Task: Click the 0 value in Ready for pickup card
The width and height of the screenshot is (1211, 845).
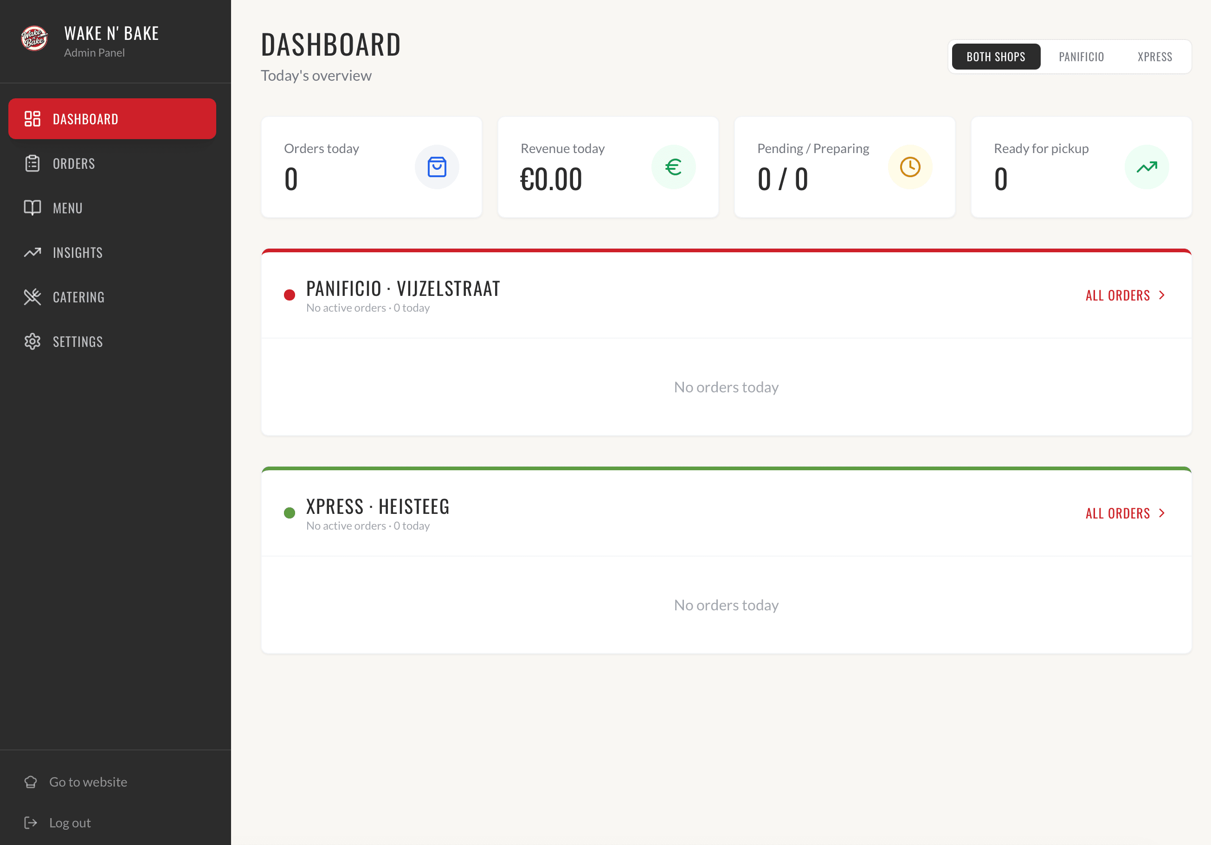Action: (1001, 179)
